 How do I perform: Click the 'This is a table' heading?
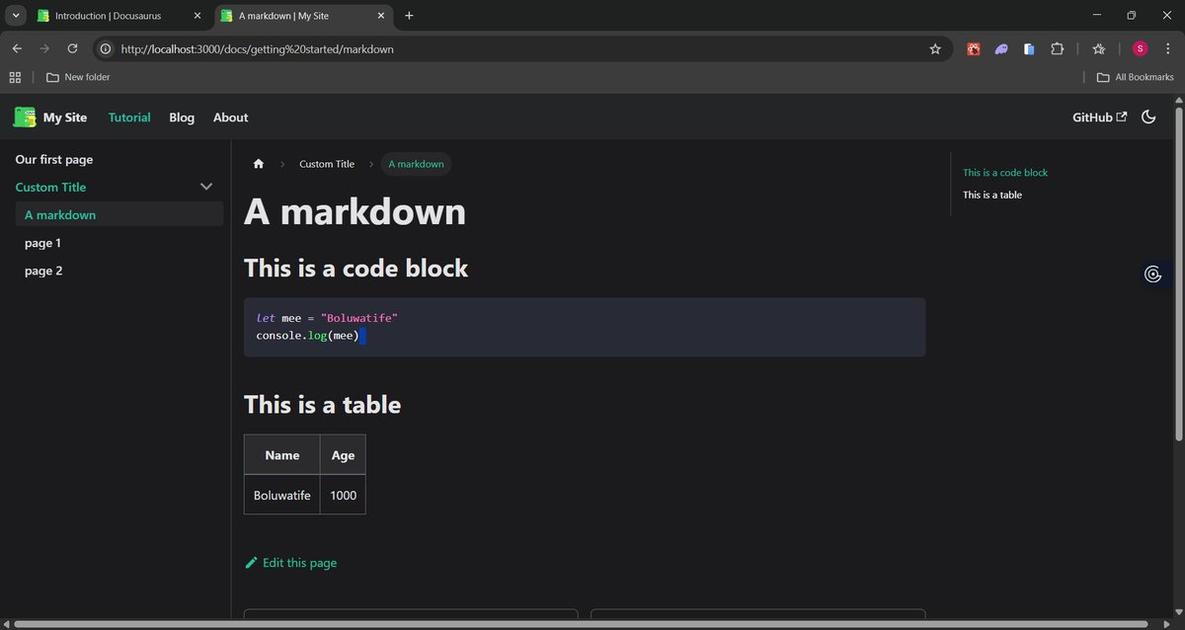point(322,404)
